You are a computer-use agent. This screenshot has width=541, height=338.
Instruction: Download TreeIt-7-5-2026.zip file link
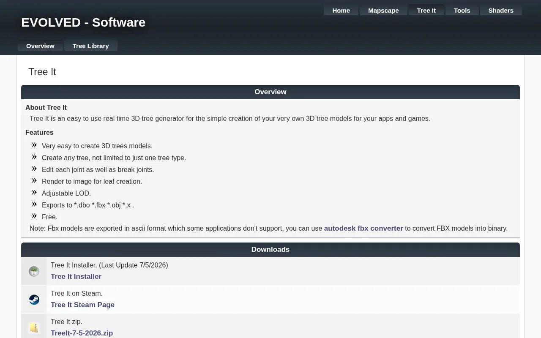82,333
